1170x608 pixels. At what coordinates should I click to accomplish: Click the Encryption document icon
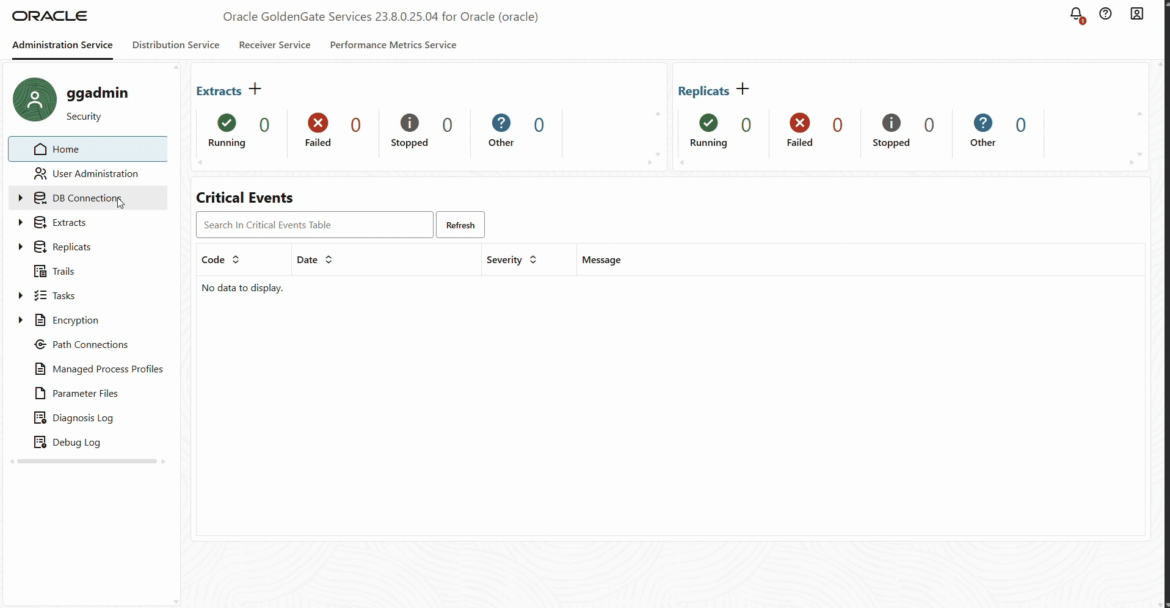(x=40, y=320)
